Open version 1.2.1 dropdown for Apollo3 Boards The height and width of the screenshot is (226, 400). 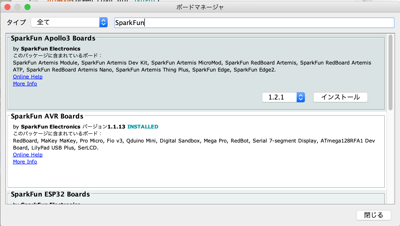(283, 97)
